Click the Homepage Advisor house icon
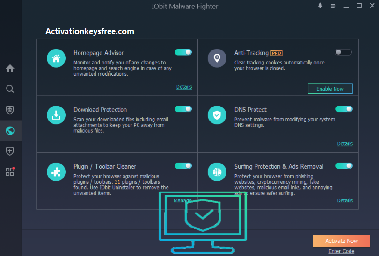 (56, 58)
